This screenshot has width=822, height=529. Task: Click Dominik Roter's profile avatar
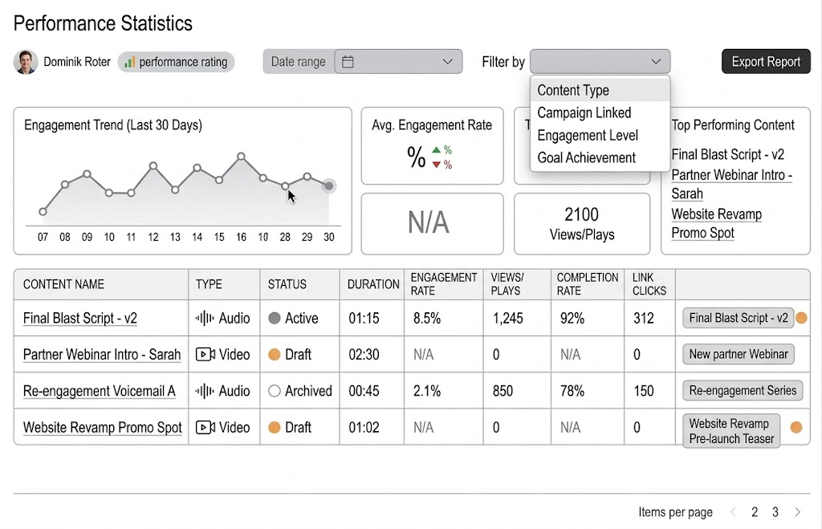pyautogui.click(x=25, y=62)
